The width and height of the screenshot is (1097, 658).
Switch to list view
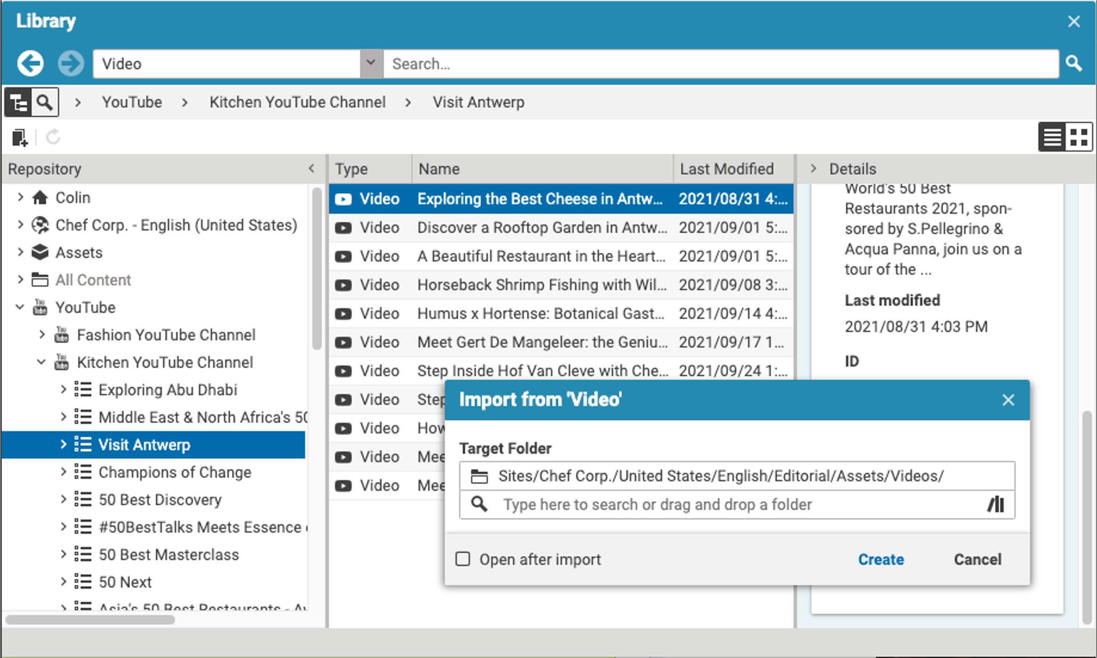[x=1052, y=137]
